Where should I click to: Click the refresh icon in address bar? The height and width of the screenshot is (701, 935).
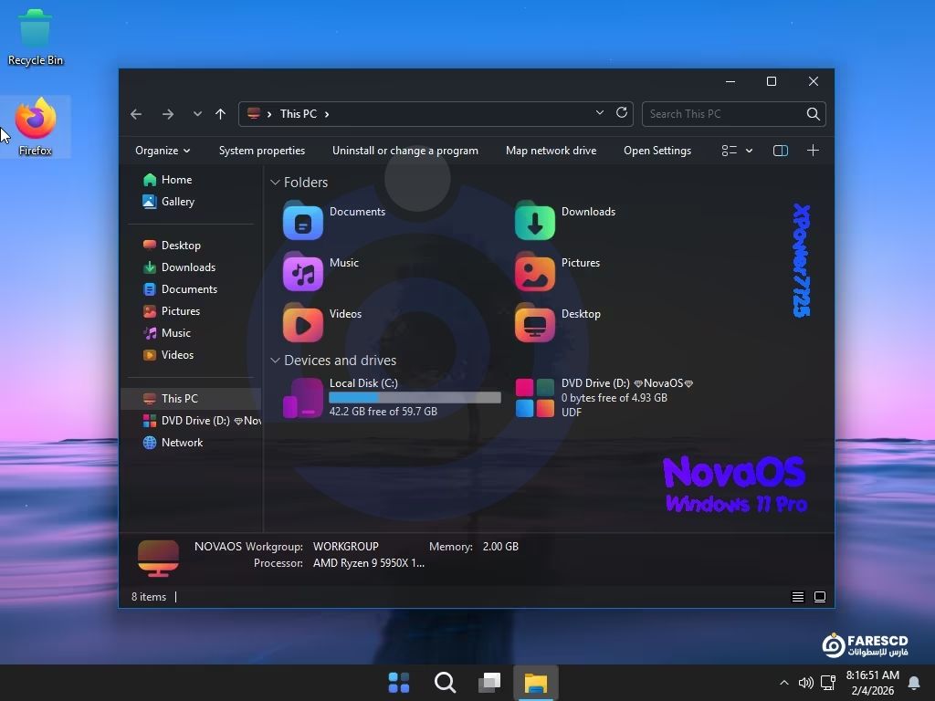click(622, 113)
